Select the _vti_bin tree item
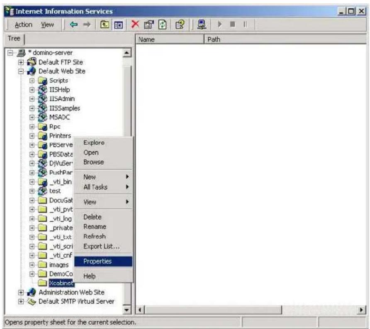Viewport: 370px width, 329px height. 61,182
